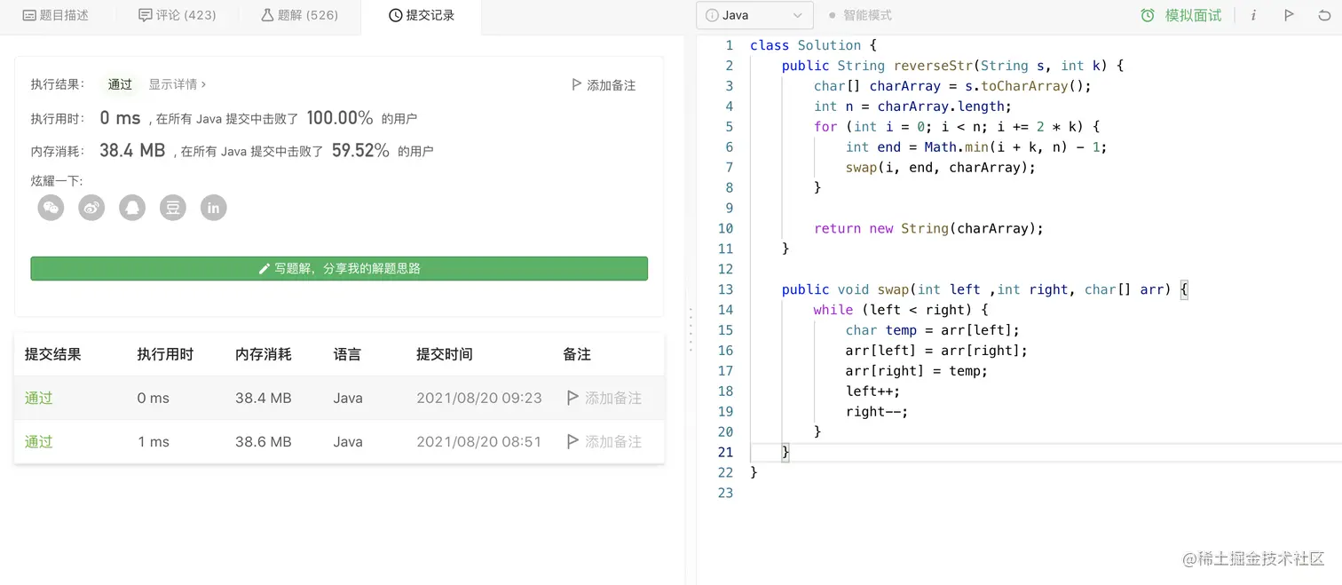Open the Java language dropdown
This screenshot has width=1342, height=585.
click(x=754, y=15)
